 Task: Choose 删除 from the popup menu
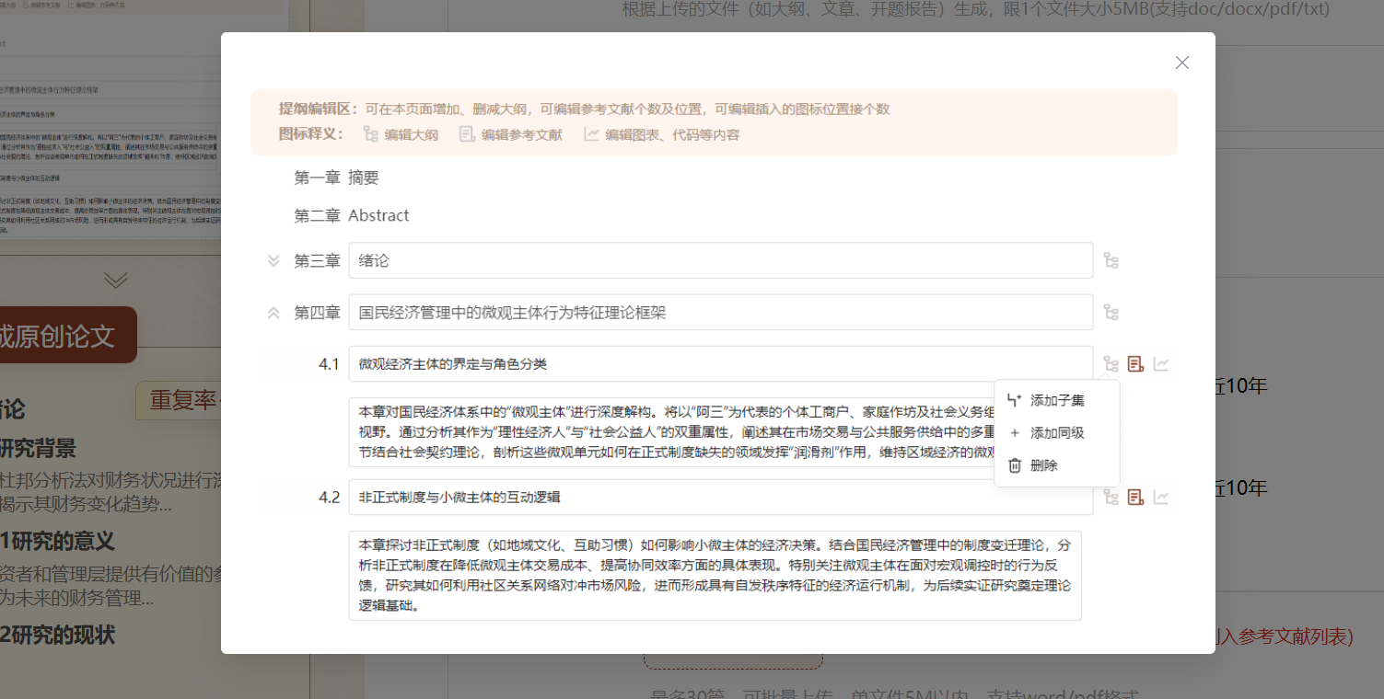1057,465
